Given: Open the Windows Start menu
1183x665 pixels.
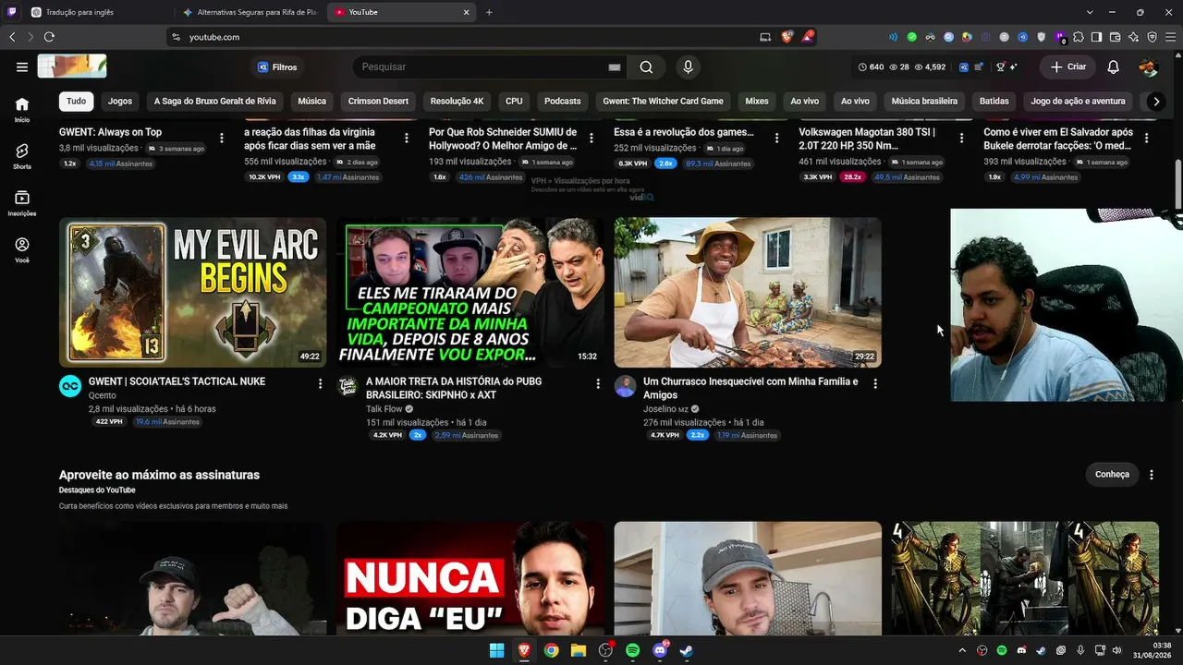Looking at the screenshot, I should coord(496,650).
